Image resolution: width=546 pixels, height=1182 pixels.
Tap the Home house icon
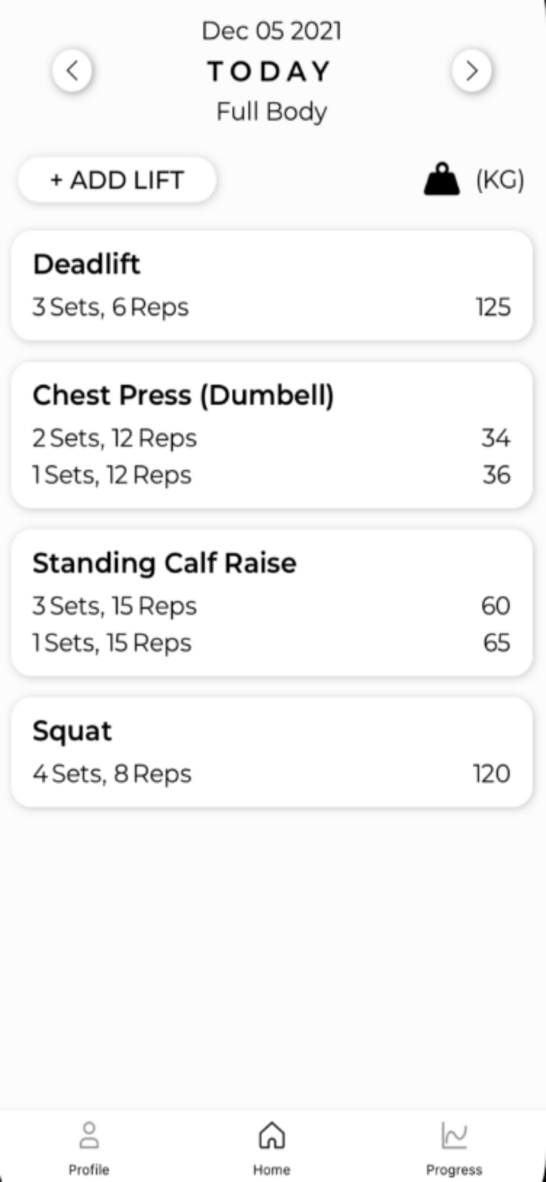[272, 1135]
